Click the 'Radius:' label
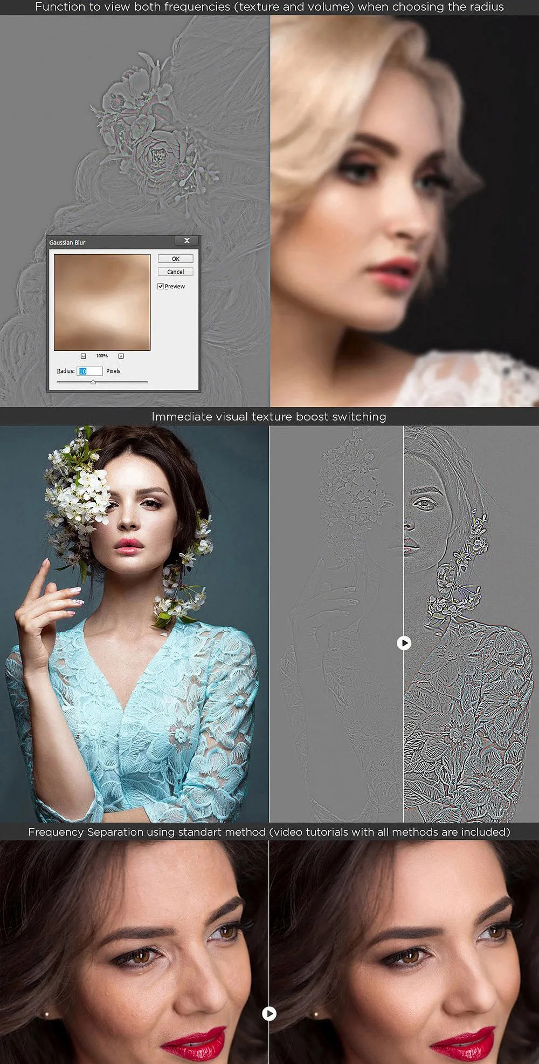This screenshot has height=1064, width=539. 66,371
